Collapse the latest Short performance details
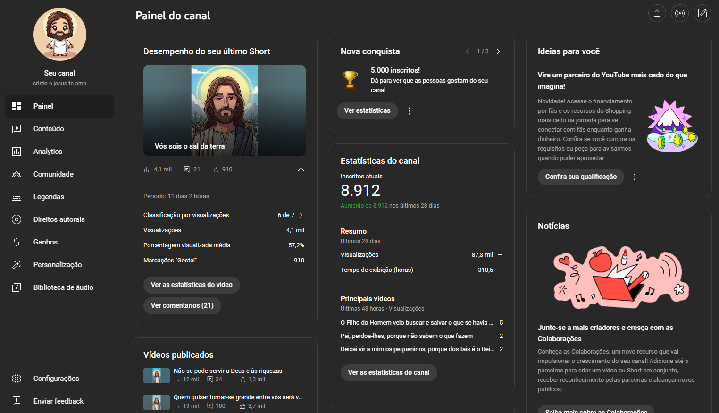Screen dimensions: 719x413 click(301, 169)
